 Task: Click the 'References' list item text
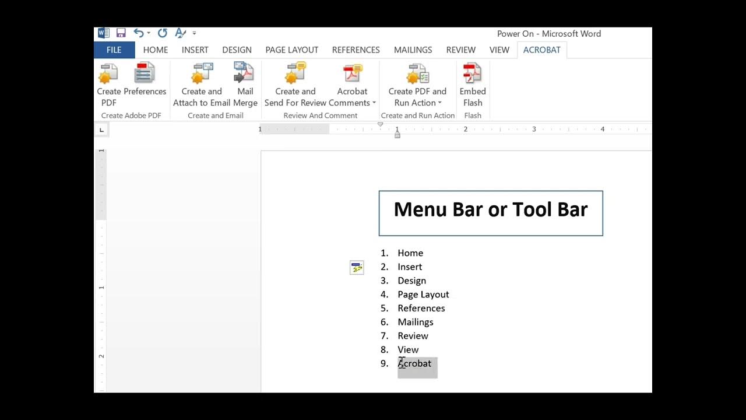click(421, 308)
